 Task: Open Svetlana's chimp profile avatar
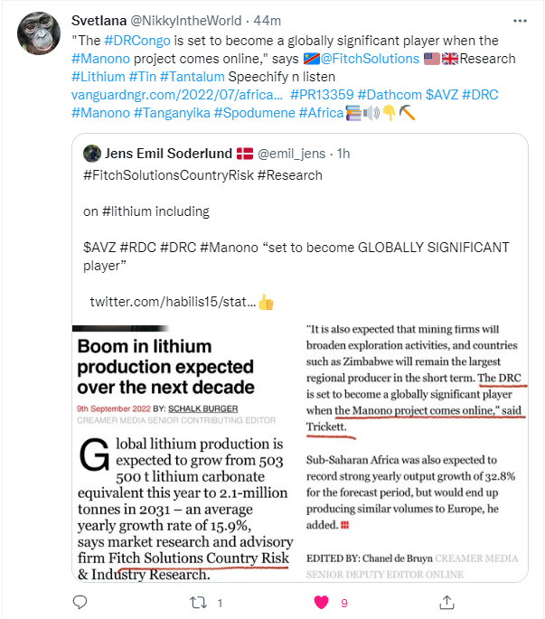click(x=38, y=33)
